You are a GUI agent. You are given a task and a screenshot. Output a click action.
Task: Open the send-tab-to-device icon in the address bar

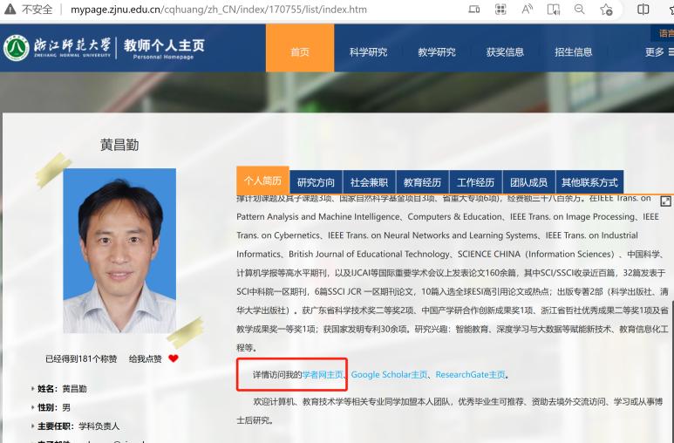point(474,9)
